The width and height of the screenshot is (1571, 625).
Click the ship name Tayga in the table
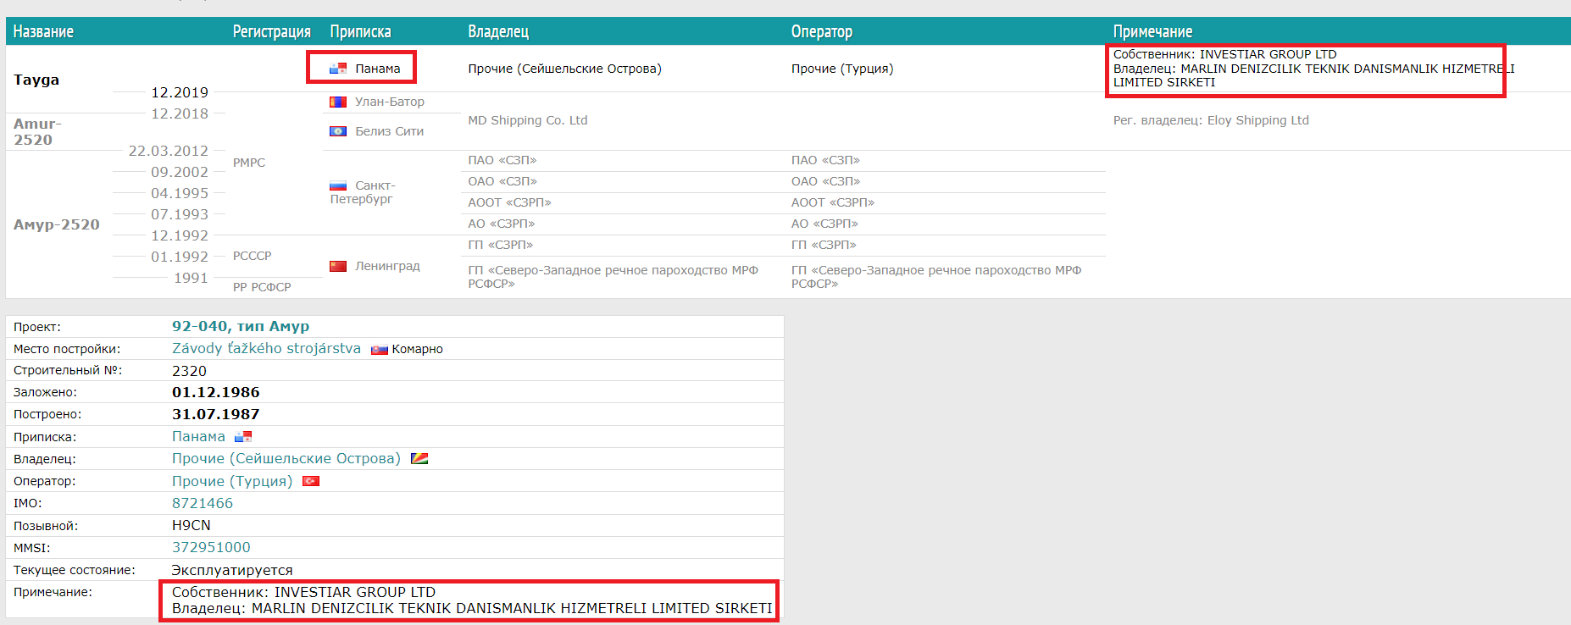36,80
